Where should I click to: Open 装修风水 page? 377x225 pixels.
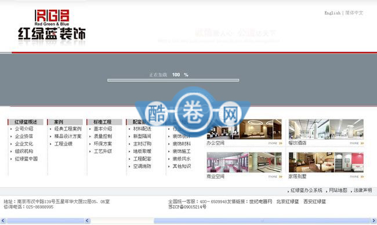click(182, 159)
